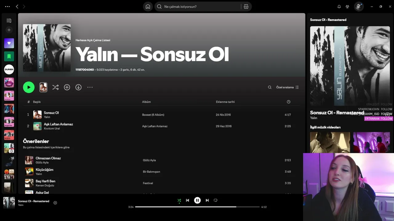Go back with the left arrow
The image size is (394, 221).
click(17, 6)
